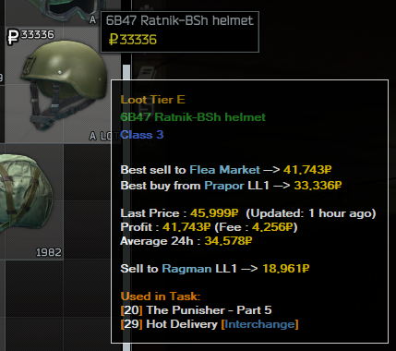
Task: Click the white ruble price tag above helmet
Action: pos(30,36)
